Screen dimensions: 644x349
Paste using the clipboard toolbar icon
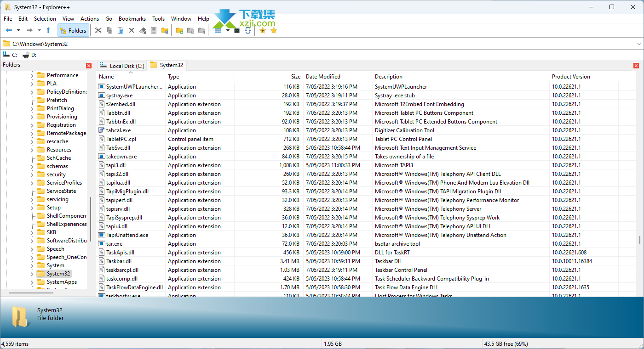[120, 30]
